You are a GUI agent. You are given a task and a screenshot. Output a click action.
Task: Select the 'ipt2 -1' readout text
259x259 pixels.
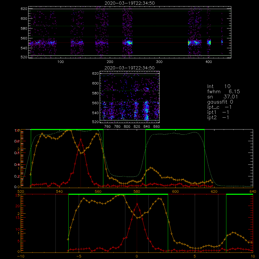click(x=218, y=117)
